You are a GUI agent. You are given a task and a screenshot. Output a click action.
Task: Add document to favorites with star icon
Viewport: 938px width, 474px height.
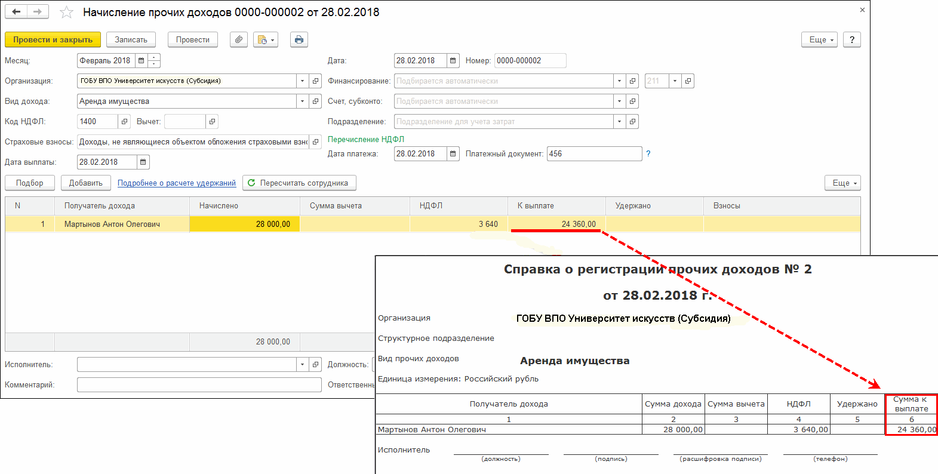click(66, 12)
